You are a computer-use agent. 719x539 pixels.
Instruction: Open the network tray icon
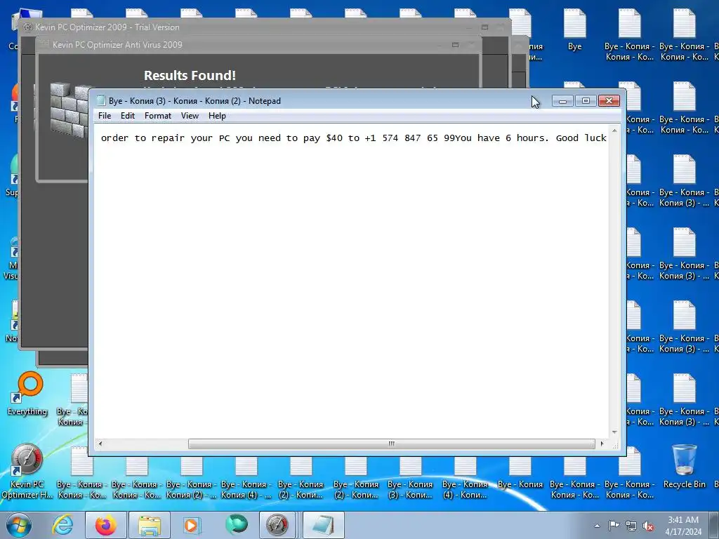(631, 526)
